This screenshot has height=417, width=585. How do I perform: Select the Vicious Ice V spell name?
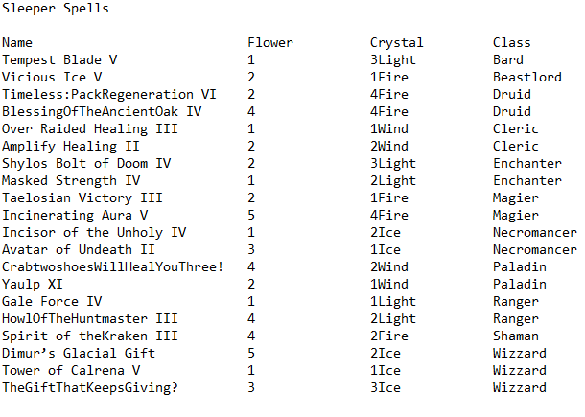(52, 78)
